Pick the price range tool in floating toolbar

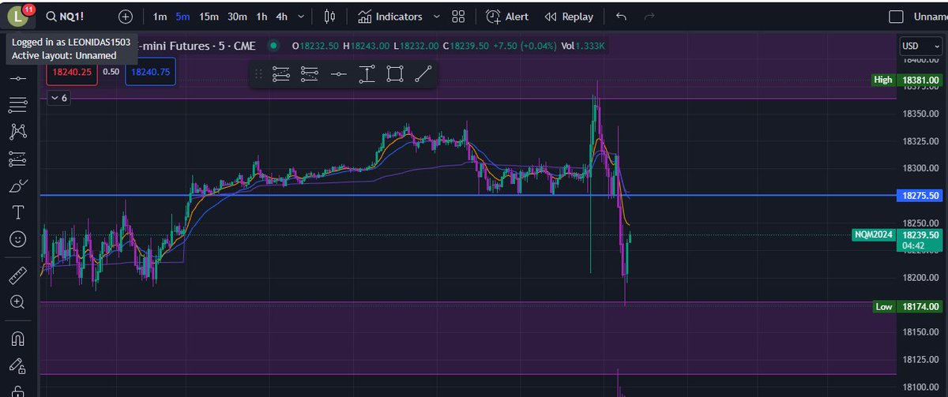(367, 74)
